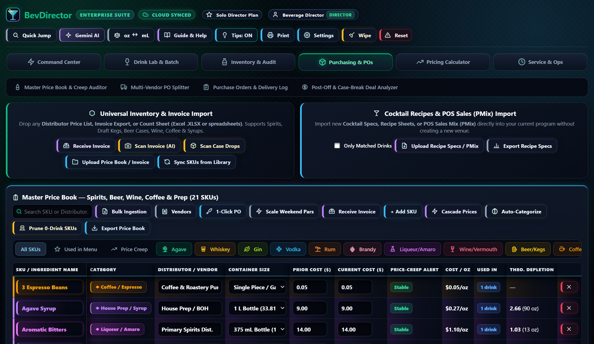Open Espresso Beans container size dropdown

point(257,287)
